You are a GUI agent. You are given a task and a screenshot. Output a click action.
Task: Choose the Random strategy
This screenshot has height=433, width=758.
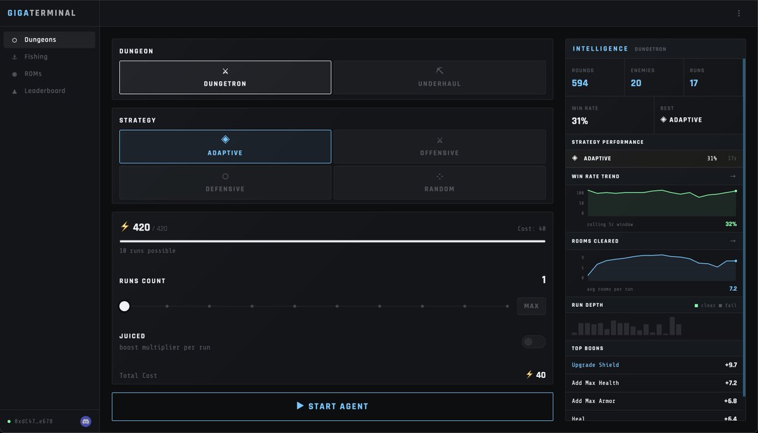pyautogui.click(x=440, y=182)
